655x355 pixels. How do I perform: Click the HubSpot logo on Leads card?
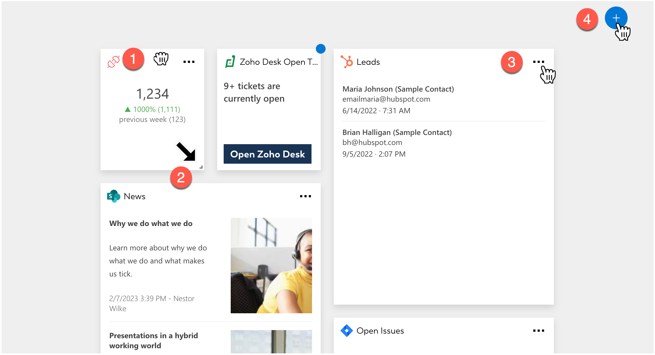[346, 62]
